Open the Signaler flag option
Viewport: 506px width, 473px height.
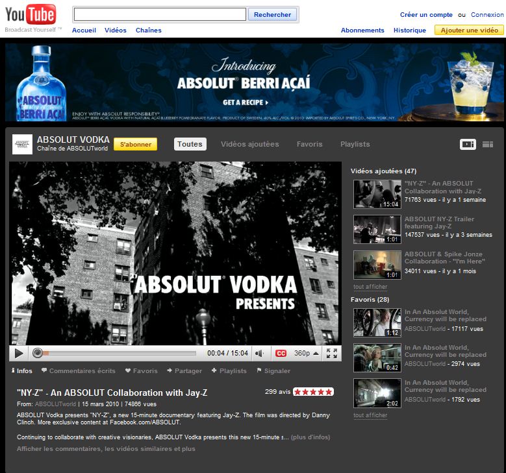point(273,371)
